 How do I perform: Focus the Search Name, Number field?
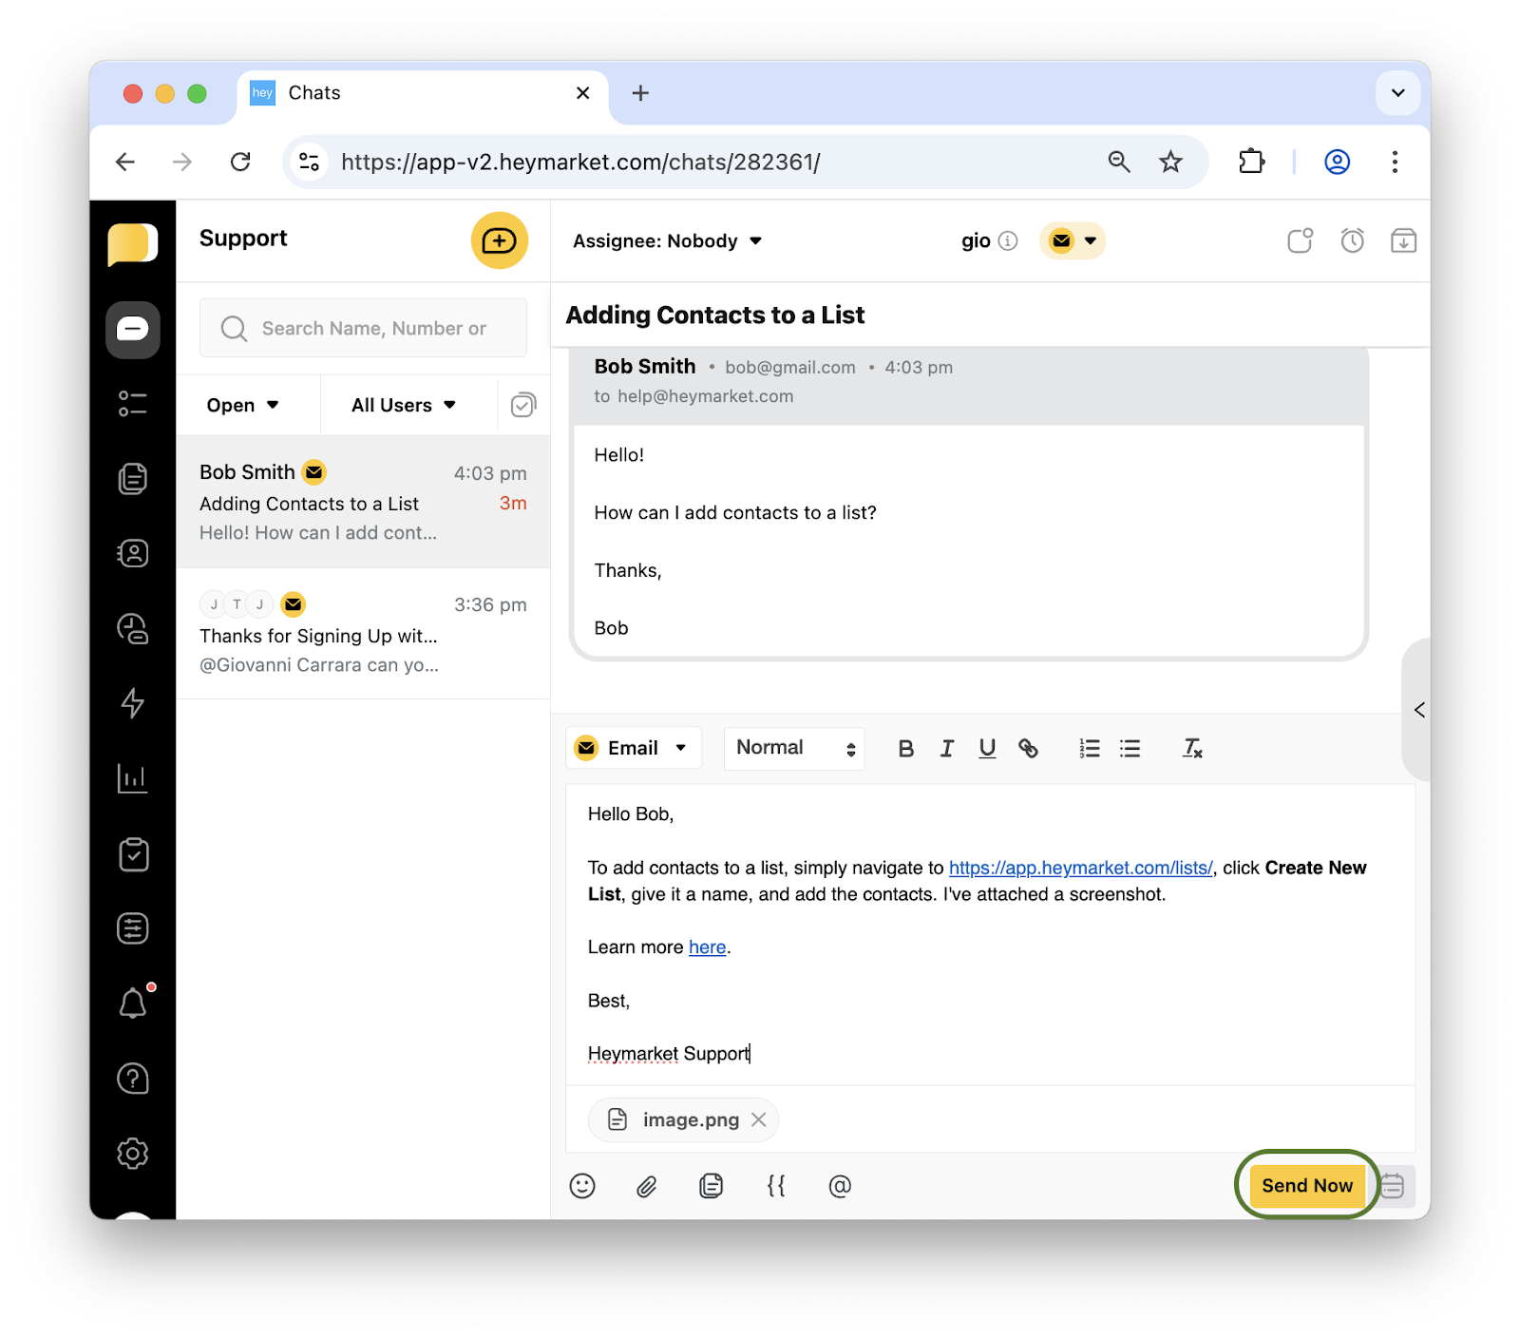[x=363, y=328]
